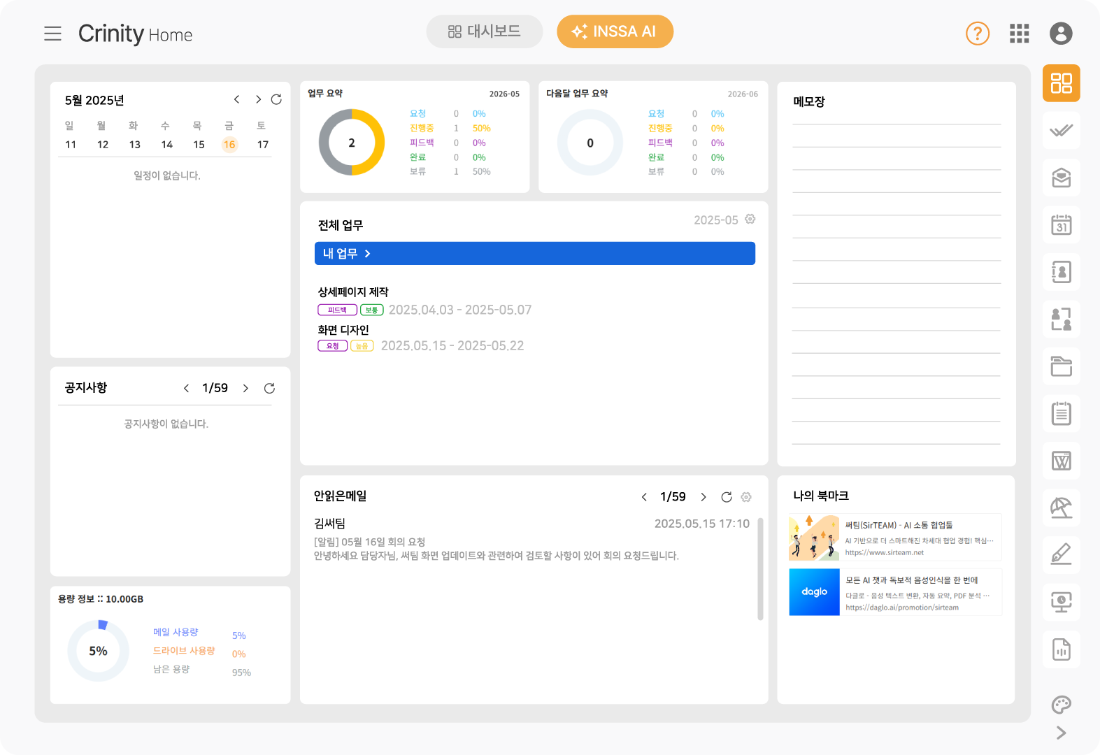Open the pen signature sidebar icon
Image resolution: width=1100 pixels, height=755 pixels.
1061,555
